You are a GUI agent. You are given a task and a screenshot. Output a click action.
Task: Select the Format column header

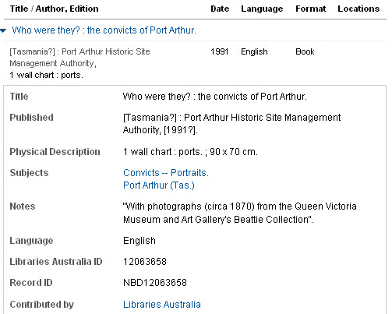311,9
